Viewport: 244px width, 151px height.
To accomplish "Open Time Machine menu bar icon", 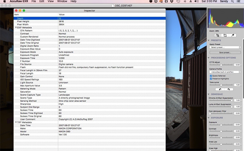I will (x=179, y=1).
